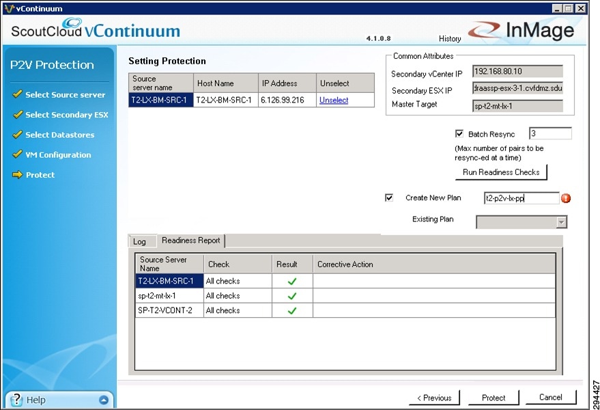Click the Unselect link for T2-LX-BM-SRC-1

334,100
